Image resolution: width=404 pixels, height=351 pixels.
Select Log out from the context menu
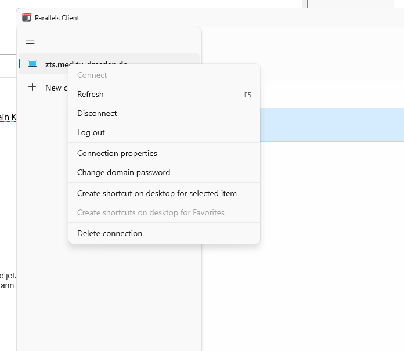(91, 132)
